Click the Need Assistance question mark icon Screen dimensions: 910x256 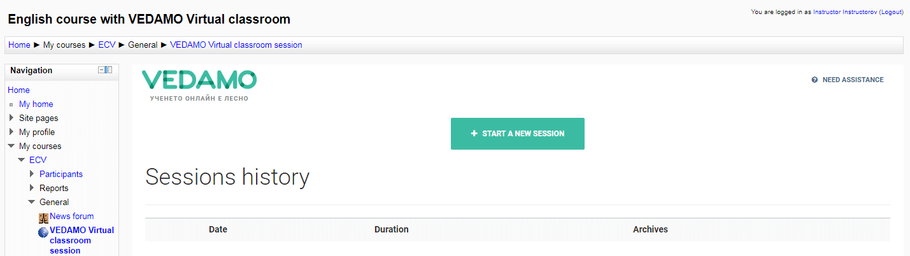pos(814,80)
